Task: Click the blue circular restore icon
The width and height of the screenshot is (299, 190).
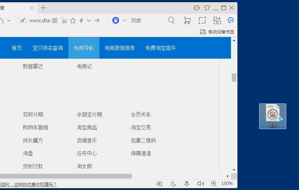Action: [x=231, y=20]
